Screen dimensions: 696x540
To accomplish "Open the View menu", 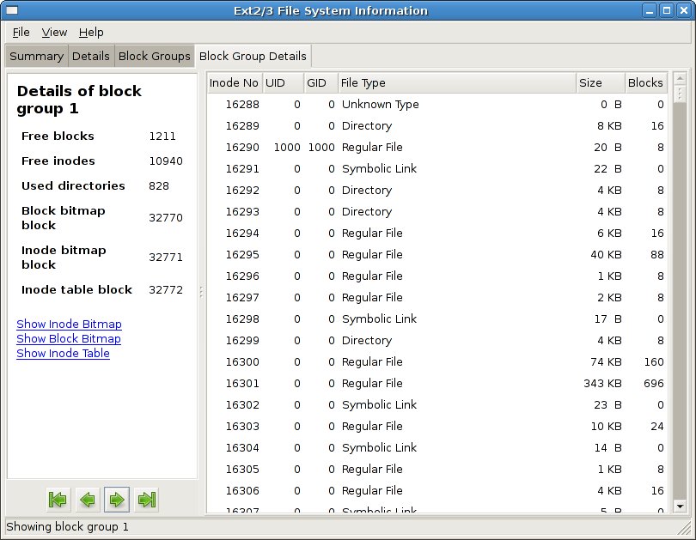I will tap(54, 32).
